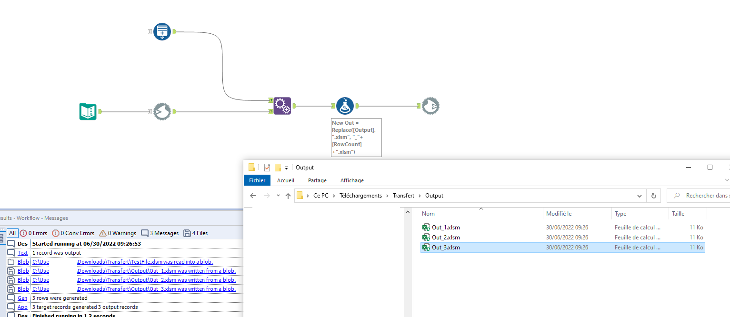The image size is (730, 317).
Task: Select the Out_2.xlsm file in Output folder
Action: click(445, 237)
